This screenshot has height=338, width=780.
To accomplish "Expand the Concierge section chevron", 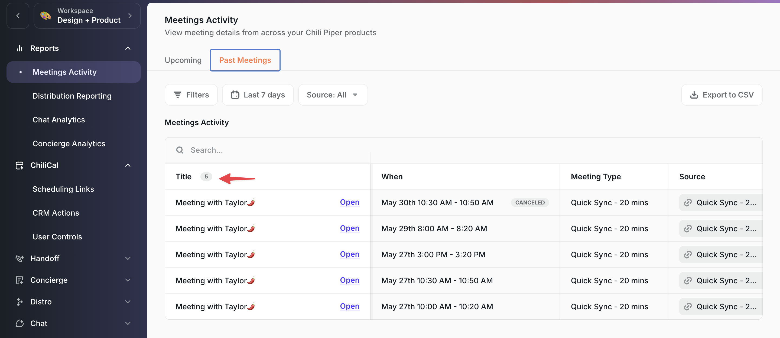I will (128, 280).
